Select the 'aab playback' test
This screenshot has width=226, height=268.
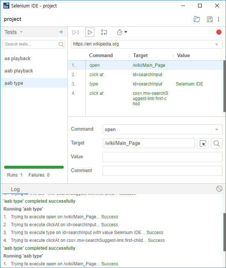point(34,71)
